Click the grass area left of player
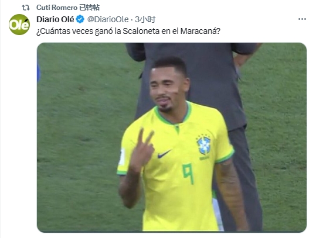The height and width of the screenshot is (238, 316). [x=81, y=141]
